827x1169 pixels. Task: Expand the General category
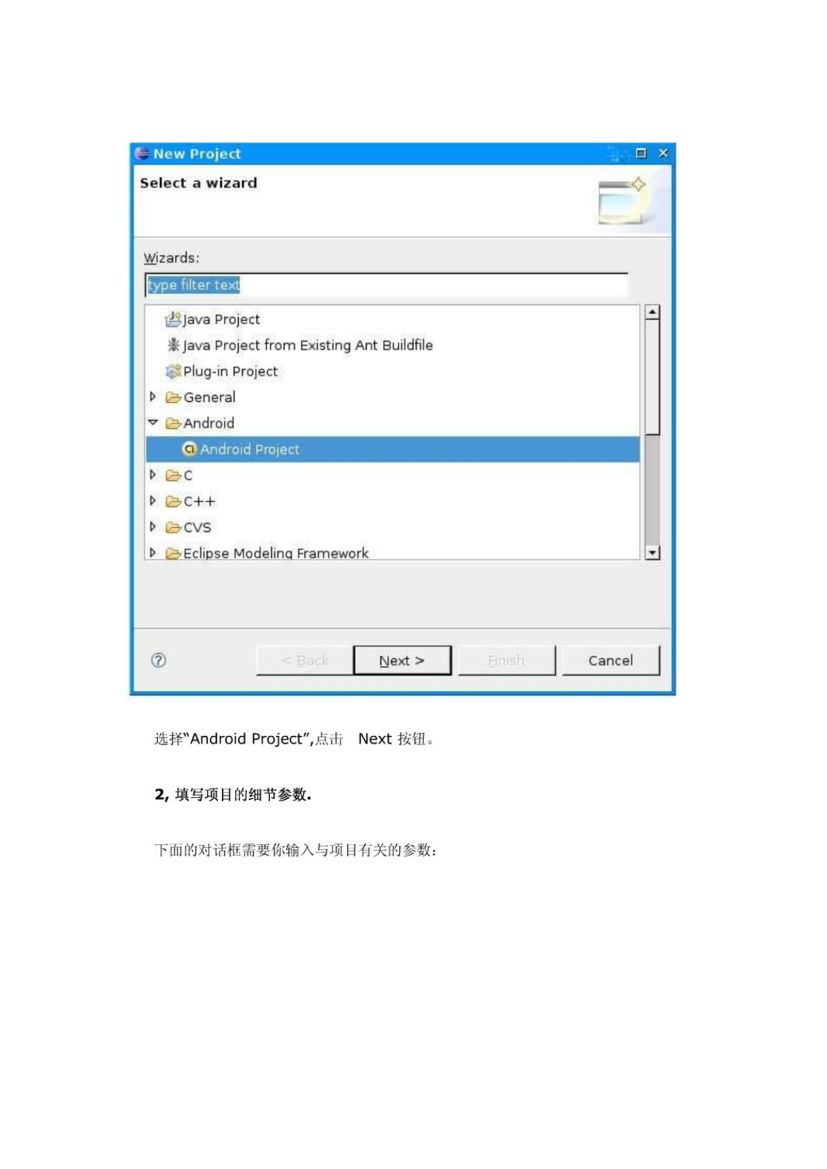(x=153, y=397)
